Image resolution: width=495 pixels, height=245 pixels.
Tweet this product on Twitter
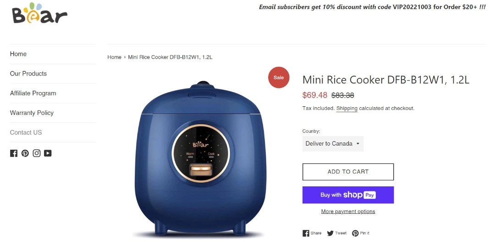[x=336, y=234]
